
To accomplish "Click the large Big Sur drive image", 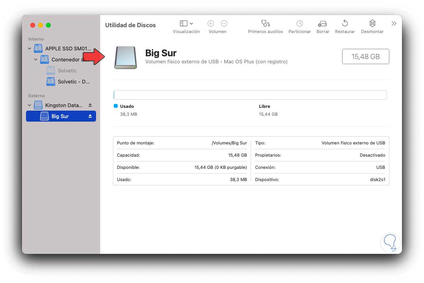I will 126,57.
